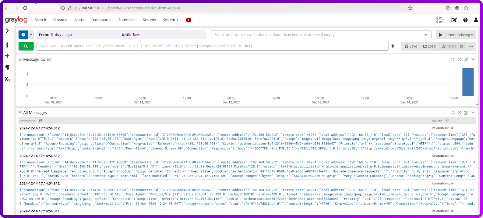The image size is (483, 218).
Task: Click the purple lightbulb query help icon
Action: pos(393,46)
